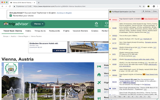The height and width of the screenshot is (100, 160).
Task: Open the panel Settings button
Action: (146, 11)
